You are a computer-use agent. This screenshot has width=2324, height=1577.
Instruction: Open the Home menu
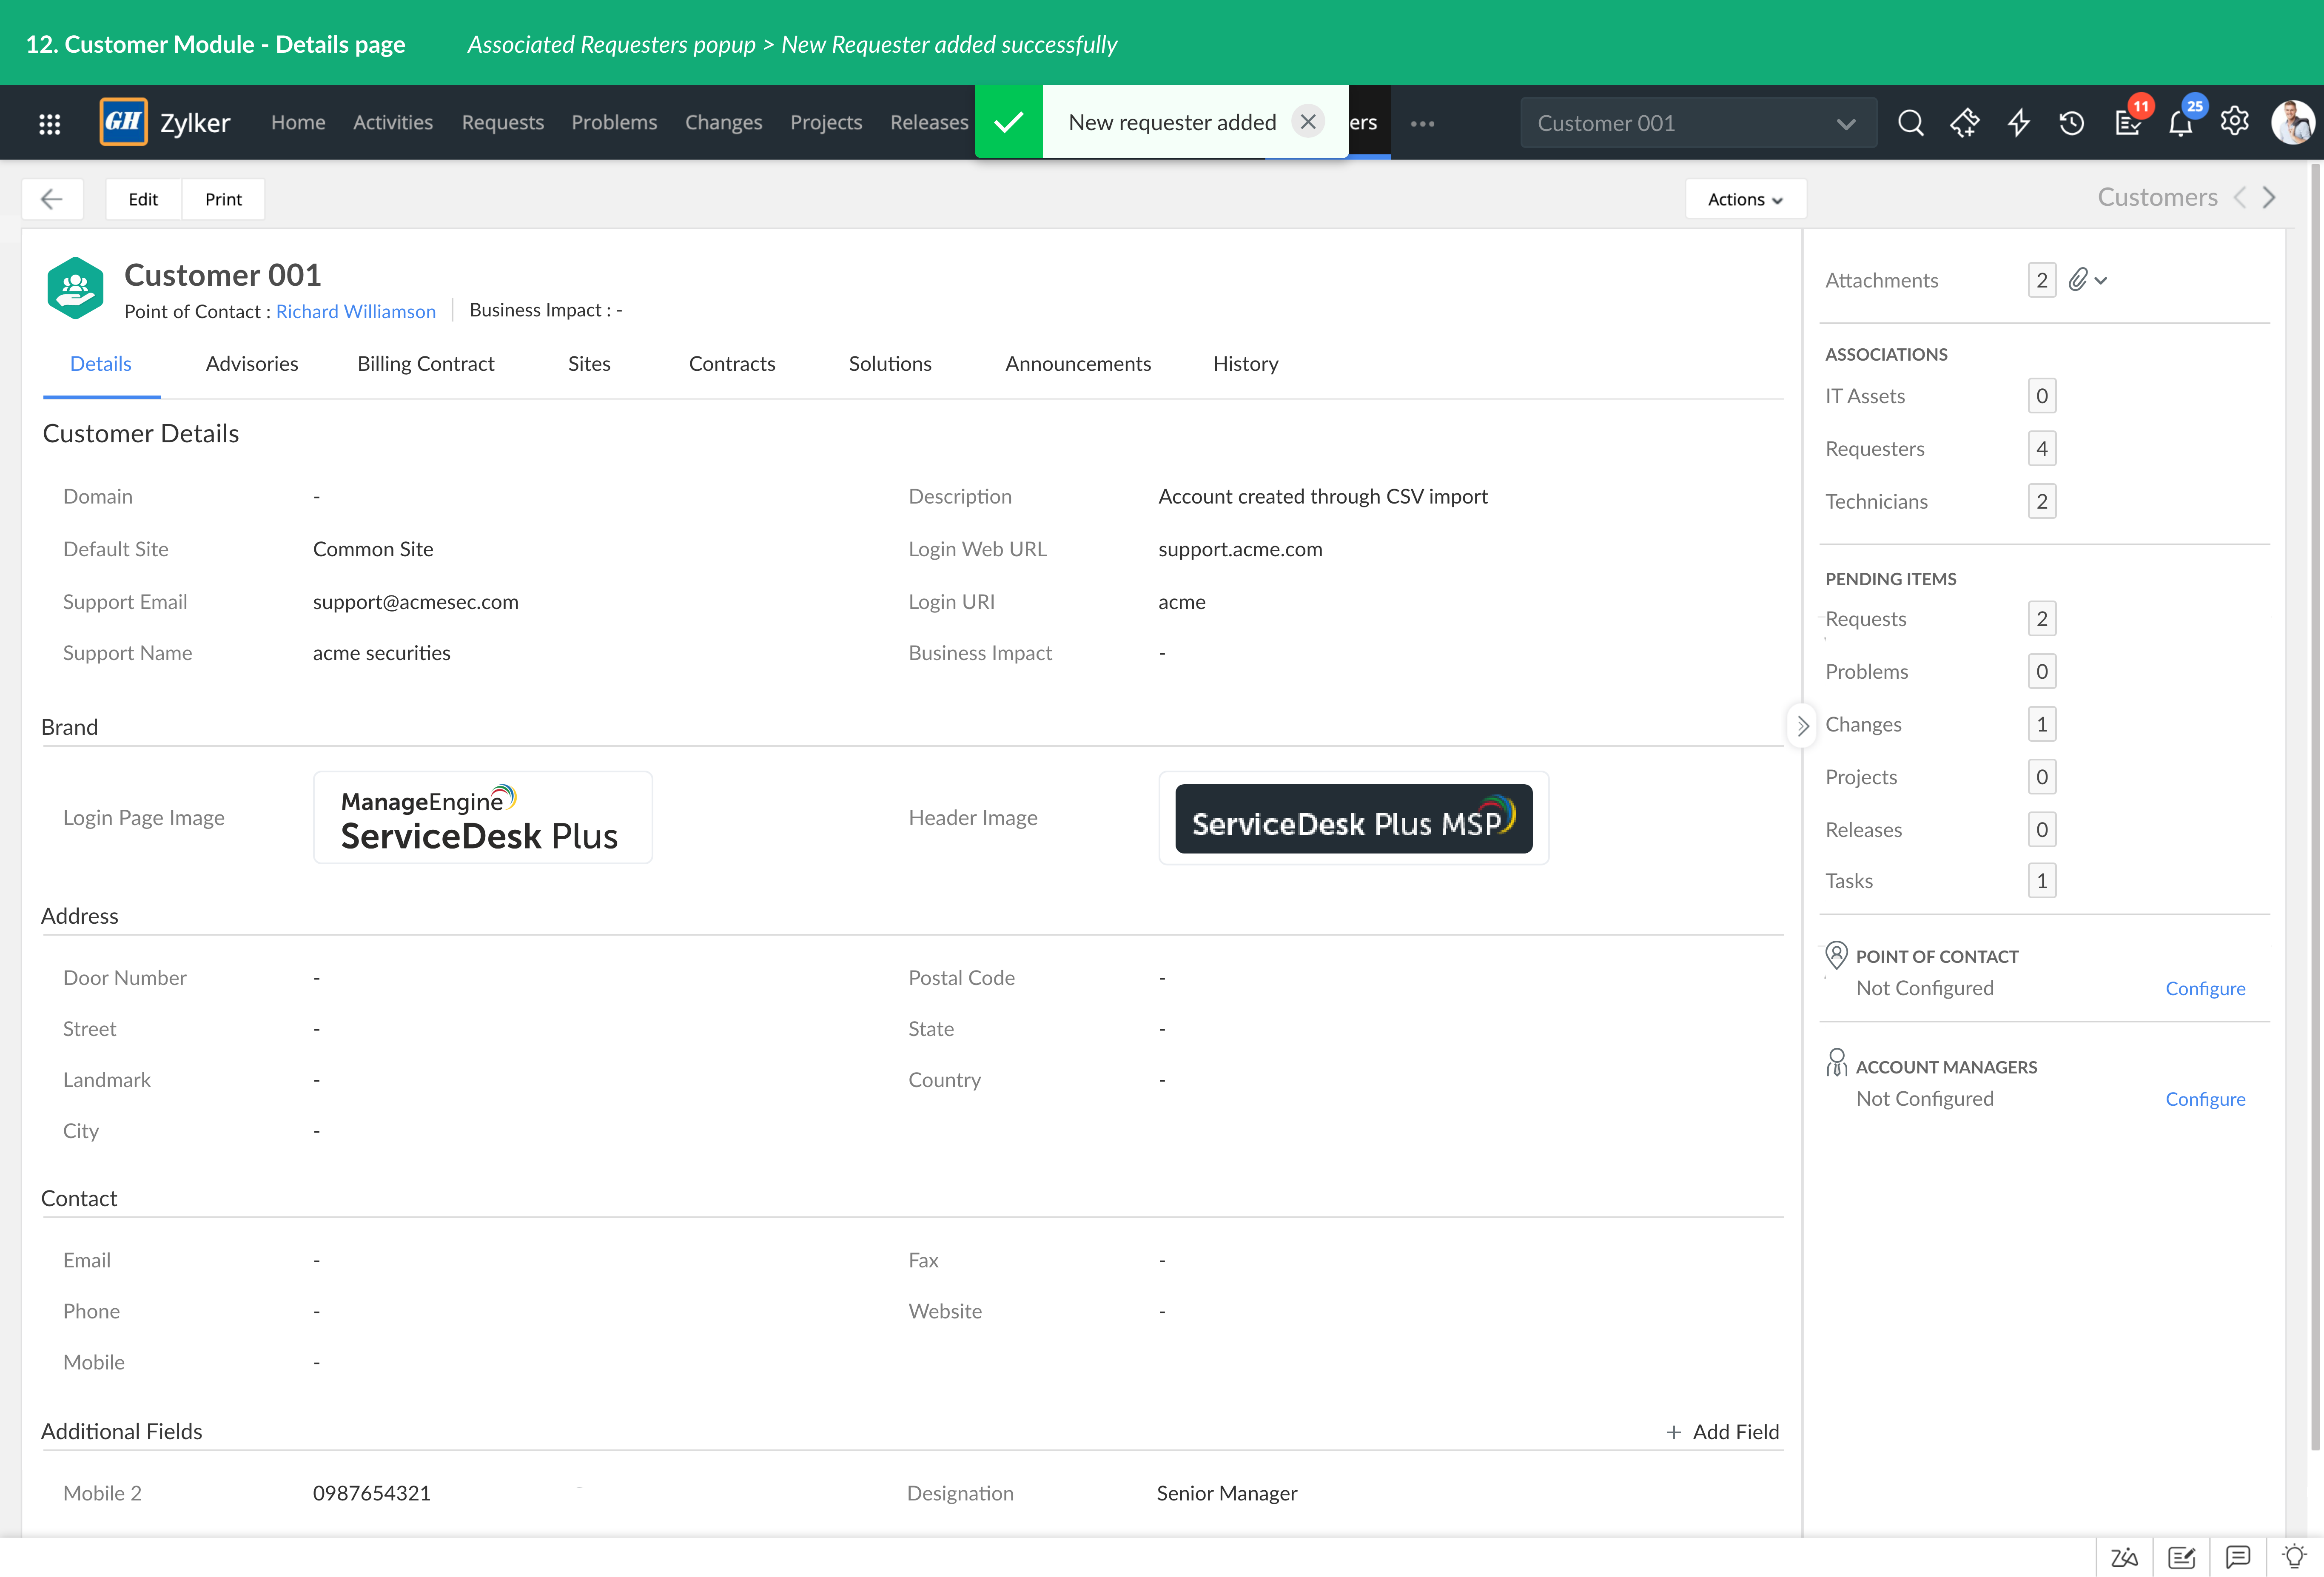coord(298,122)
